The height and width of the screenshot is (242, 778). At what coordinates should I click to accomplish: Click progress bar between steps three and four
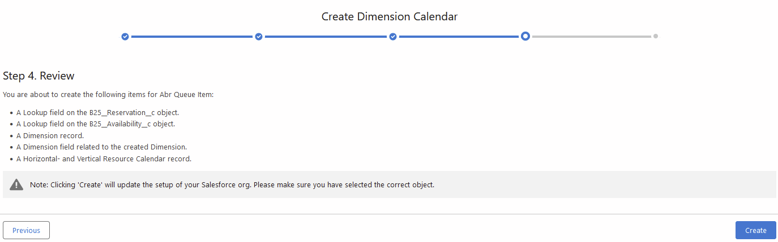click(x=459, y=37)
